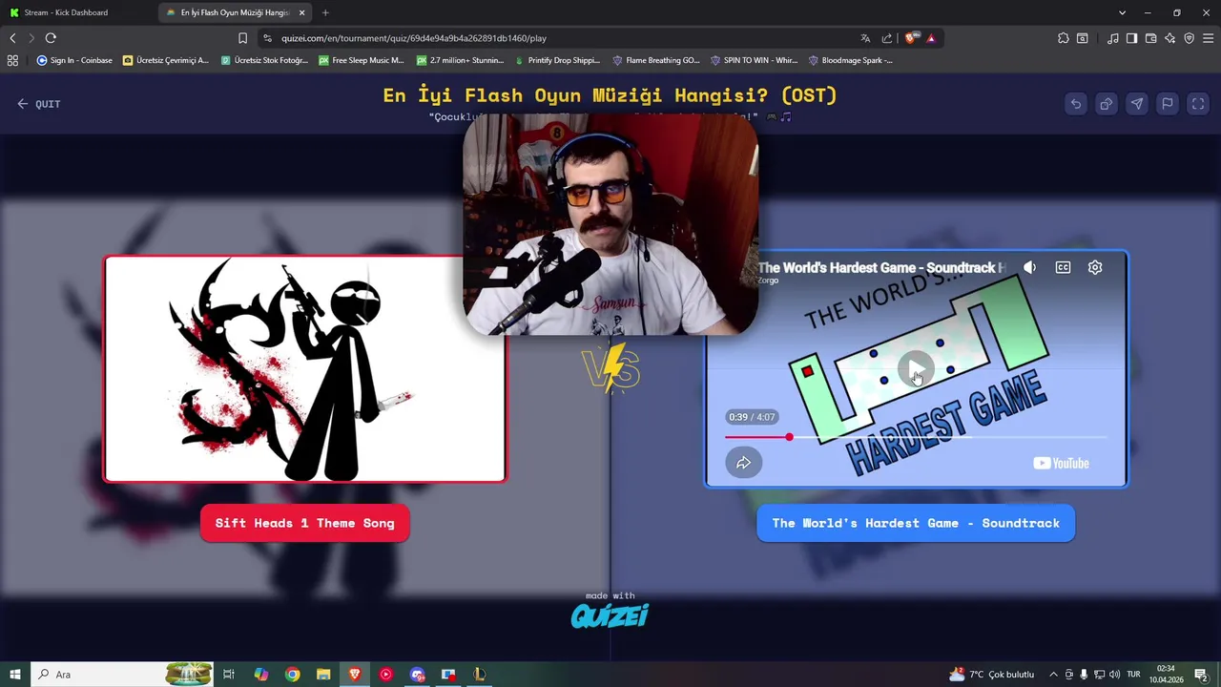1221x687 pixels.
Task: Open the browser media music-note icon
Action: pyautogui.click(x=1113, y=38)
